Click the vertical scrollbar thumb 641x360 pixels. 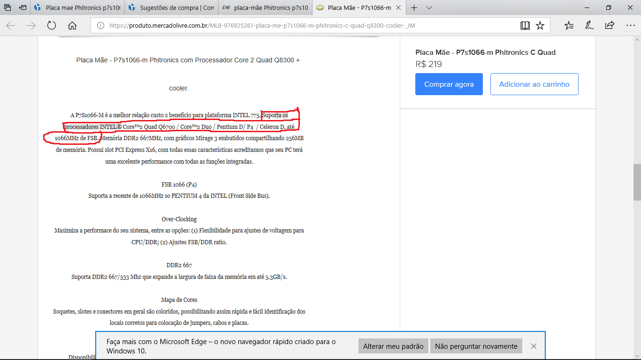coord(637,182)
